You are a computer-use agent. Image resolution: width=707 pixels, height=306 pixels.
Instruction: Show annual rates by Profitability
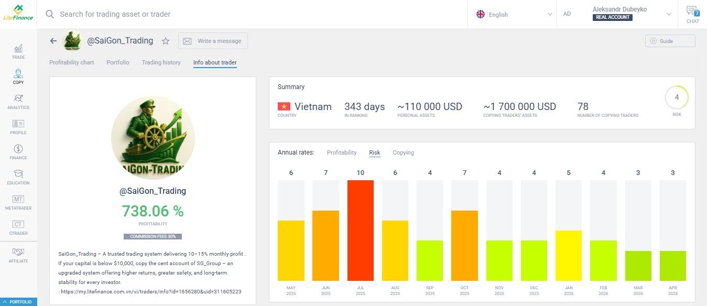tap(342, 152)
